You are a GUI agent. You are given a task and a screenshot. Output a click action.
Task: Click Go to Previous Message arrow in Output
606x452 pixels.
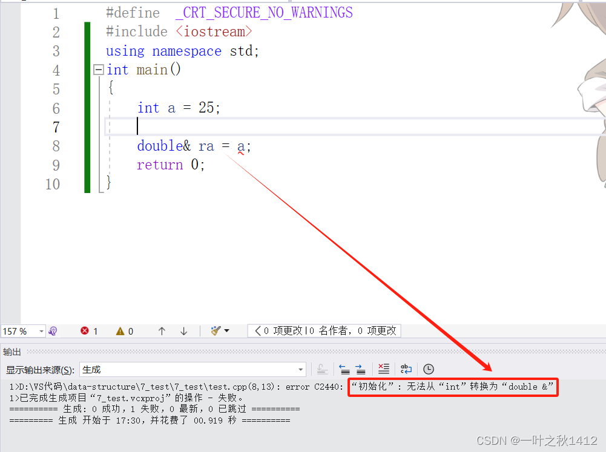[344, 369]
